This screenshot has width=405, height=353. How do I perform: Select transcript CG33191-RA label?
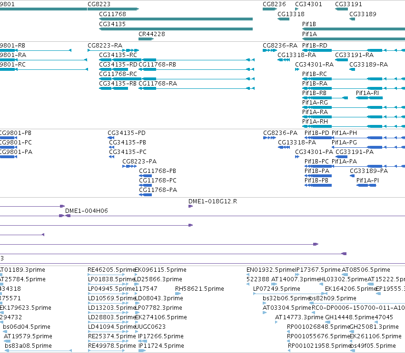[x=355, y=55]
